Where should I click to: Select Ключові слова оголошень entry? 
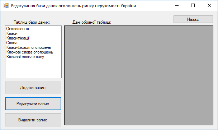click(x=33, y=52)
